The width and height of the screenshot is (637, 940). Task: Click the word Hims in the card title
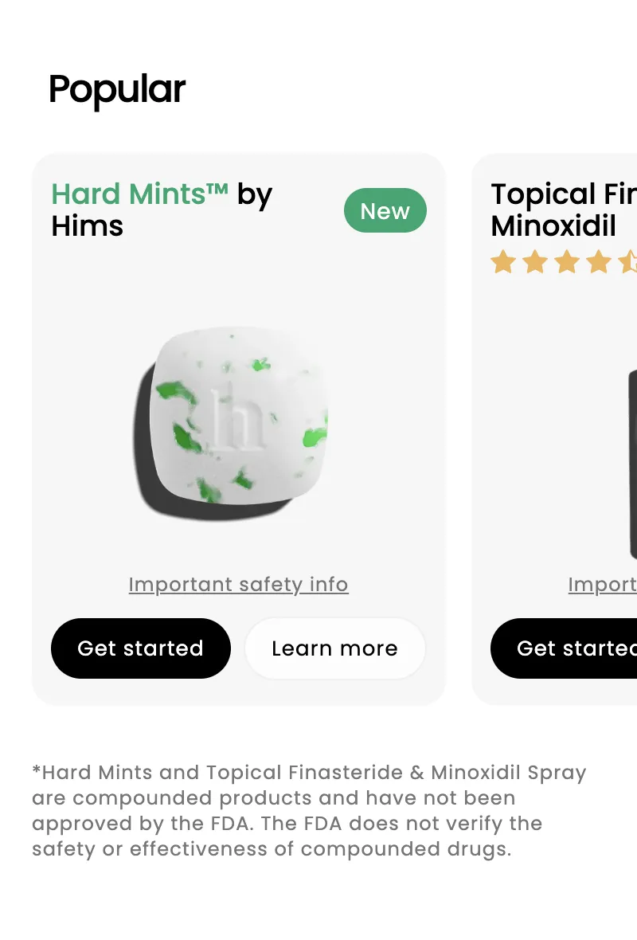[87, 226]
